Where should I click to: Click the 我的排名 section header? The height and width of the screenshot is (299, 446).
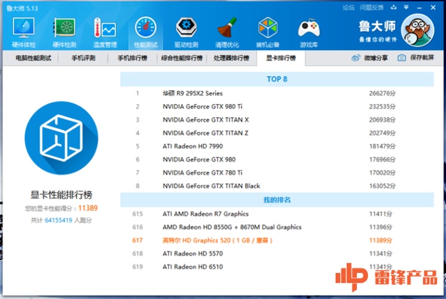277,200
